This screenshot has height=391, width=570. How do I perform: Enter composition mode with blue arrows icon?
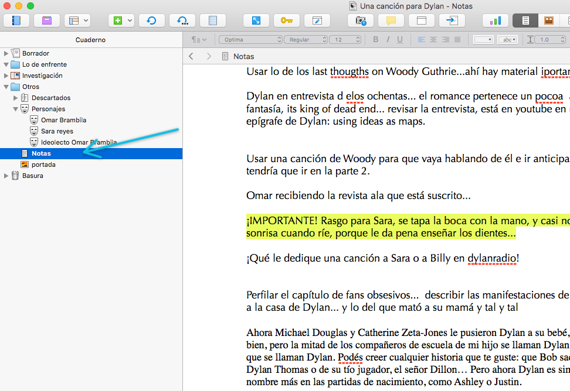256,20
